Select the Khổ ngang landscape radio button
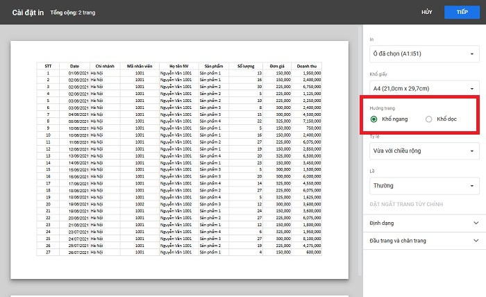Screen dimensions: 486x297 [x=374, y=119]
